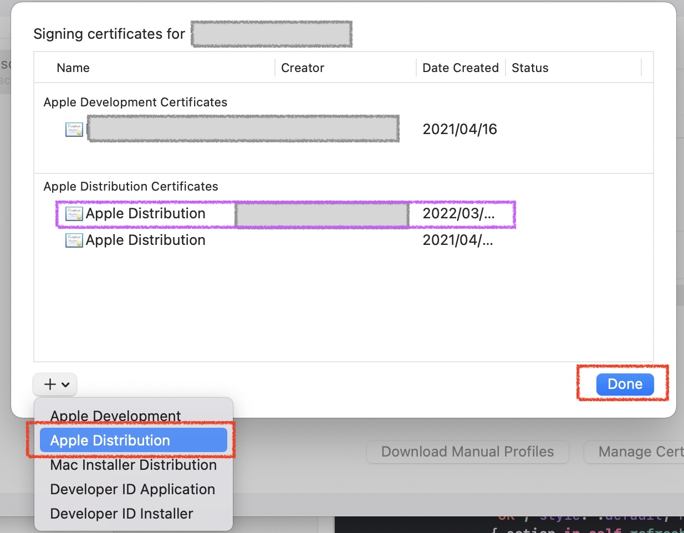Viewport: 684px width, 533px height.
Task: Click the Download Manual Profiles button
Action: point(467,452)
